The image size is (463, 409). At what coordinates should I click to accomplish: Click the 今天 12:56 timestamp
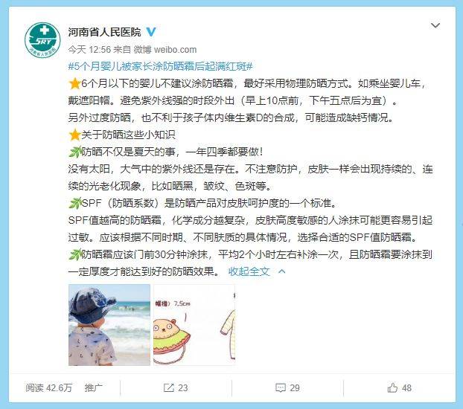tap(89, 50)
